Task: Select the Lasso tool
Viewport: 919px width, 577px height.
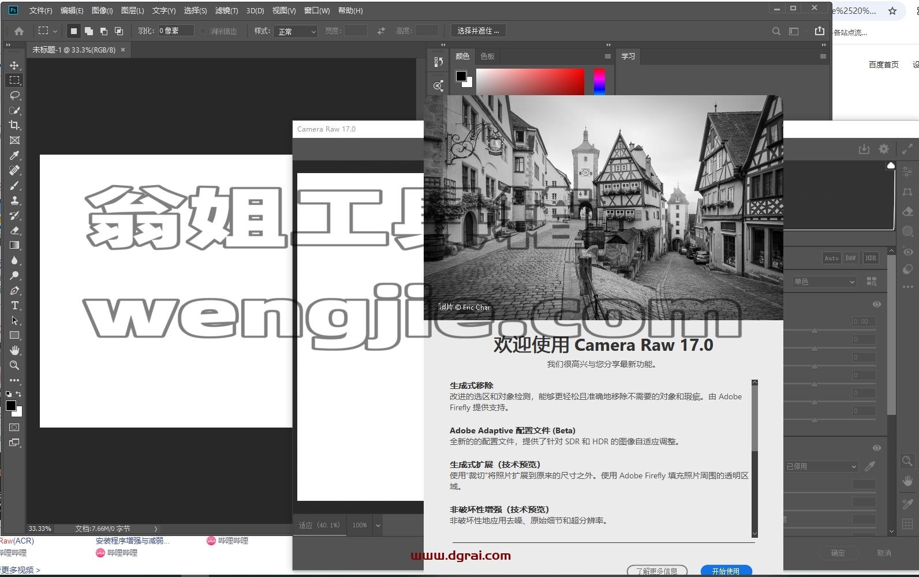Action: (15, 95)
